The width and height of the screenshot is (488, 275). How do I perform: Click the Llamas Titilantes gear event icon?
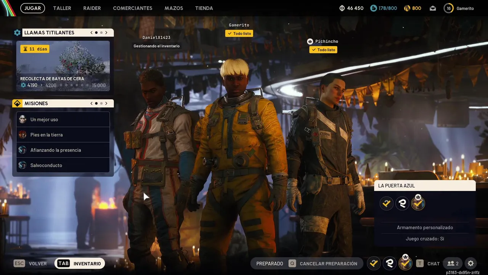coord(17,33)
